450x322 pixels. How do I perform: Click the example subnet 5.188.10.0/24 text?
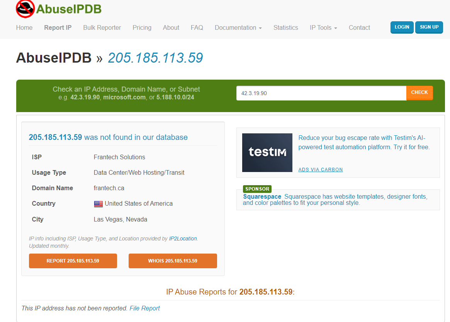click(175, 97)
